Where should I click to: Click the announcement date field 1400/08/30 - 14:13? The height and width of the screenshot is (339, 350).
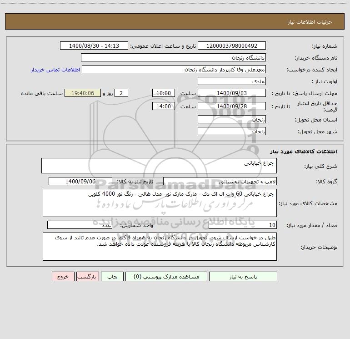tap(94, 46)
